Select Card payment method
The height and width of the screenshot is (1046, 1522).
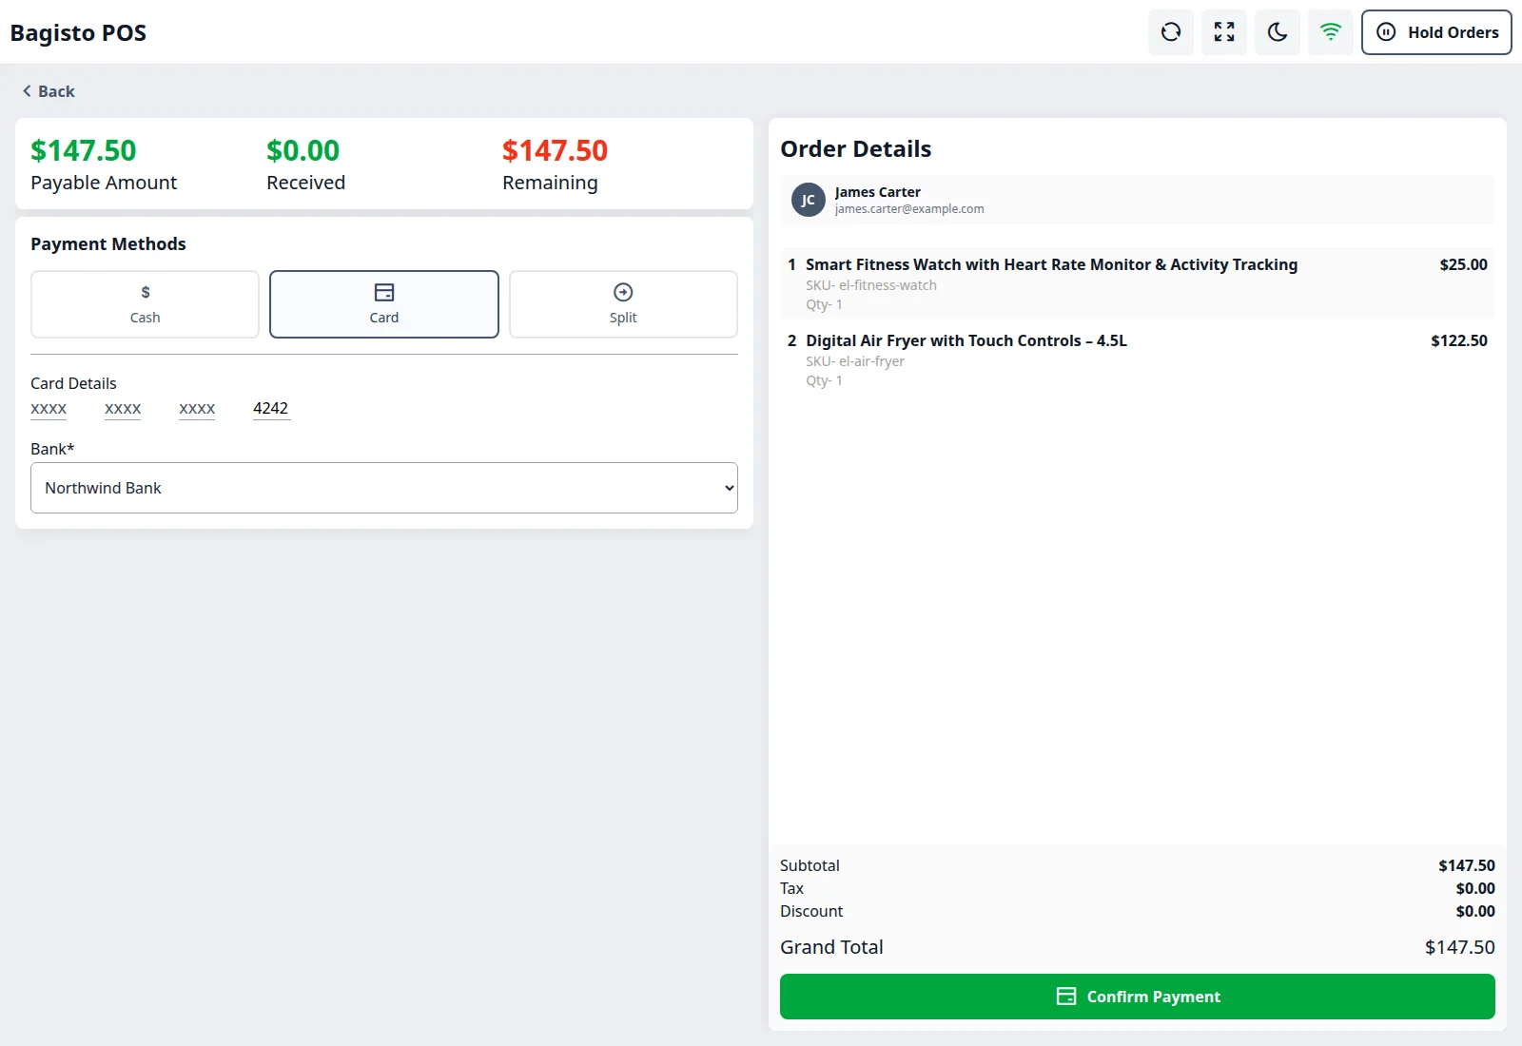pos(384,304)
